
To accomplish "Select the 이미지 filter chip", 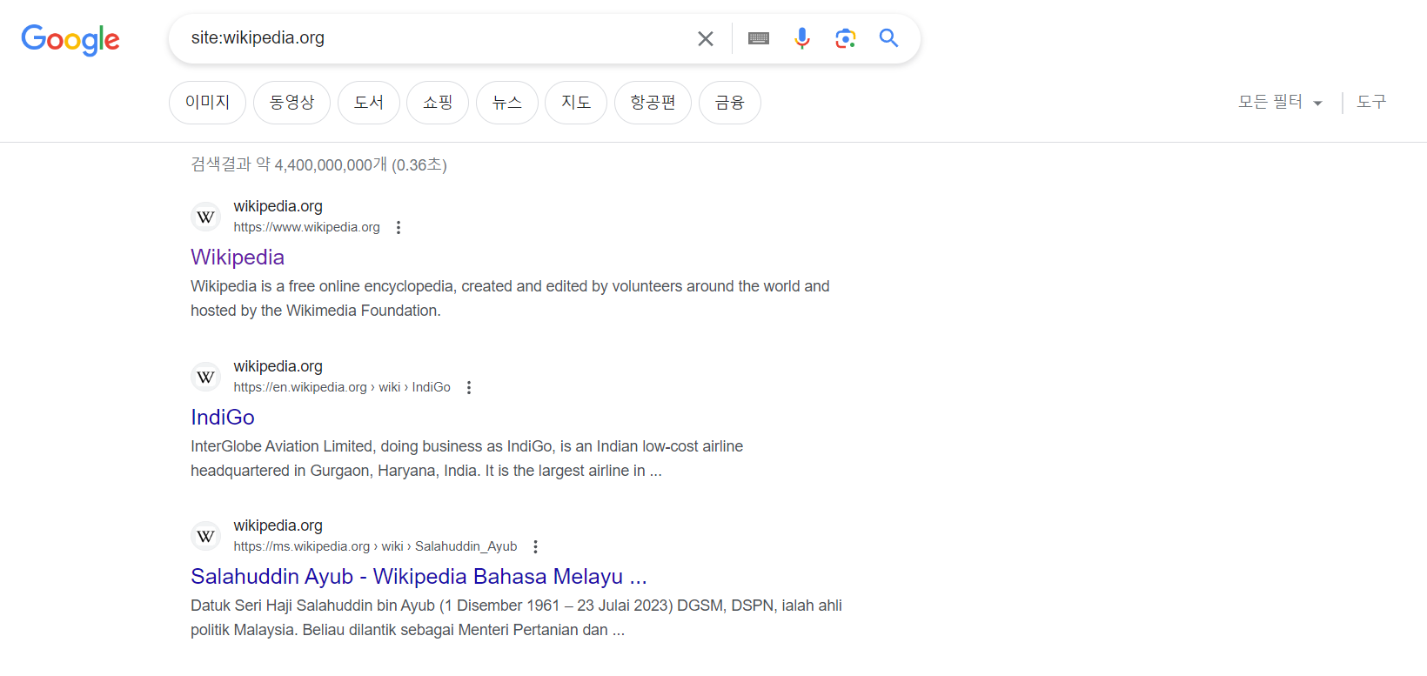I will 207,103.
